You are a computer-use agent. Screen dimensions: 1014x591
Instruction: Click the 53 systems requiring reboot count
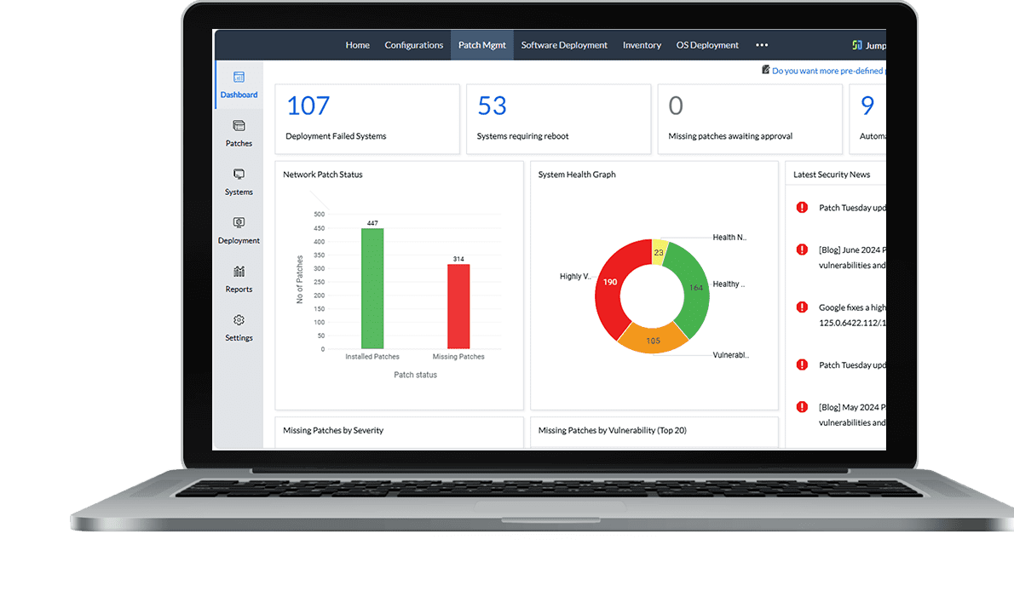pos(492,106)
